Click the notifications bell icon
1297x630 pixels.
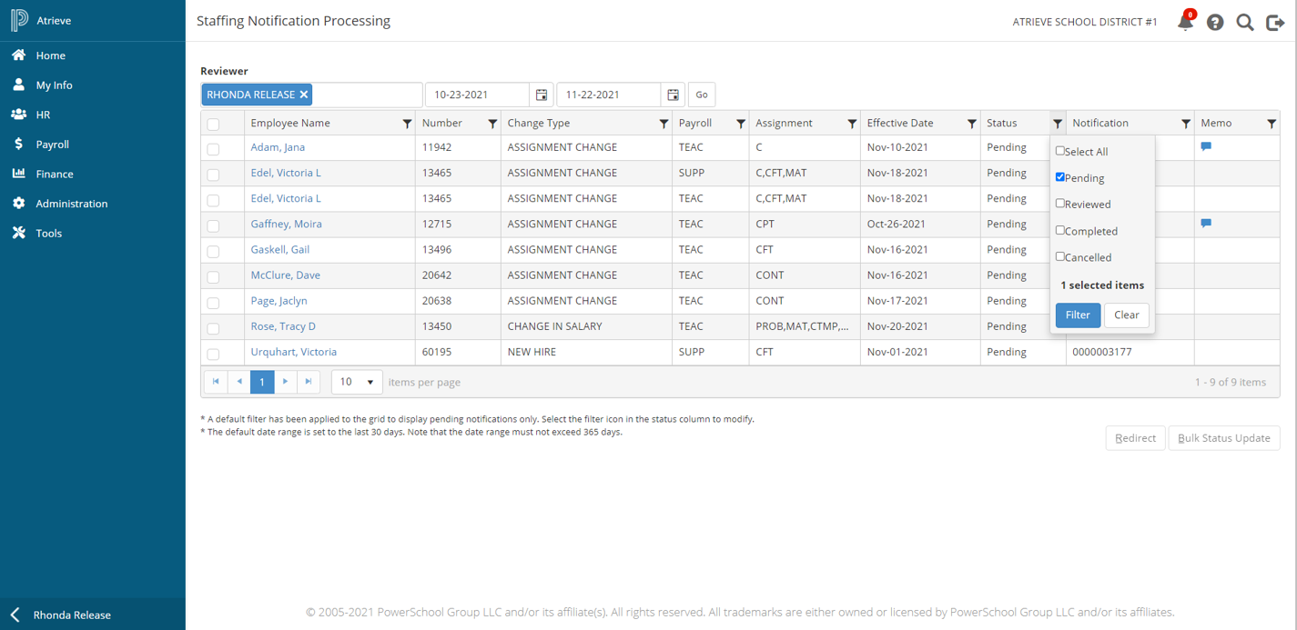point(1185,23)
